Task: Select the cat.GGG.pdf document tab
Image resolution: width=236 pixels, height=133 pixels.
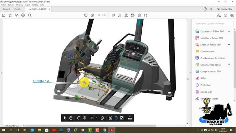Action: (x=38, y=9)
